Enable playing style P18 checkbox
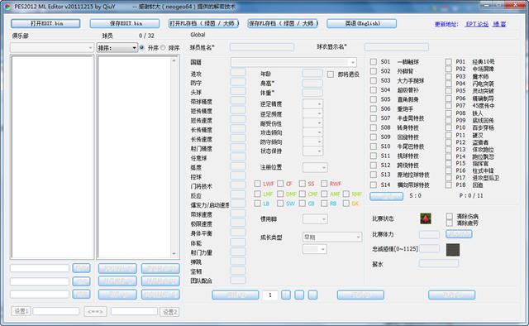The width and height of the screenshot is (529, 326). tap(449, 185)
